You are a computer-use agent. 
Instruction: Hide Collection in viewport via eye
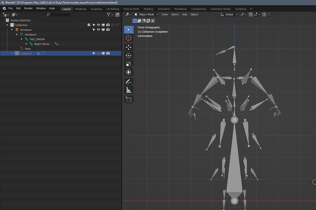click(x=98, y=25)
